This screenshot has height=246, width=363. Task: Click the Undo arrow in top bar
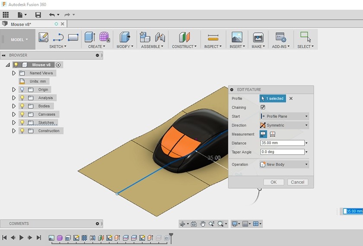click(x=52, y=15)
